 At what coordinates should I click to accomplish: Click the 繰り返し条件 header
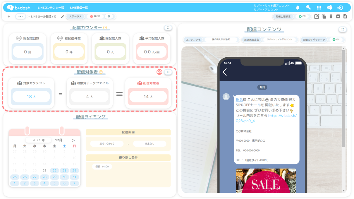128,157
